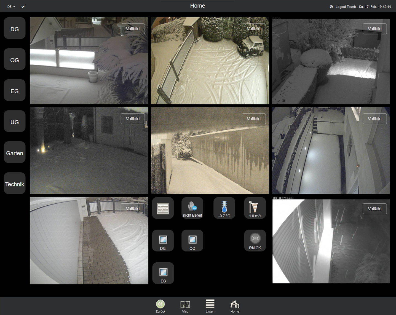
Task: Select the Technik sidebar item
Action: click(x=15, y=184)
